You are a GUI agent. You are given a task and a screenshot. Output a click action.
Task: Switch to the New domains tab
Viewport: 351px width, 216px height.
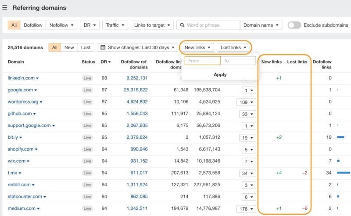[x=69, y=47]
